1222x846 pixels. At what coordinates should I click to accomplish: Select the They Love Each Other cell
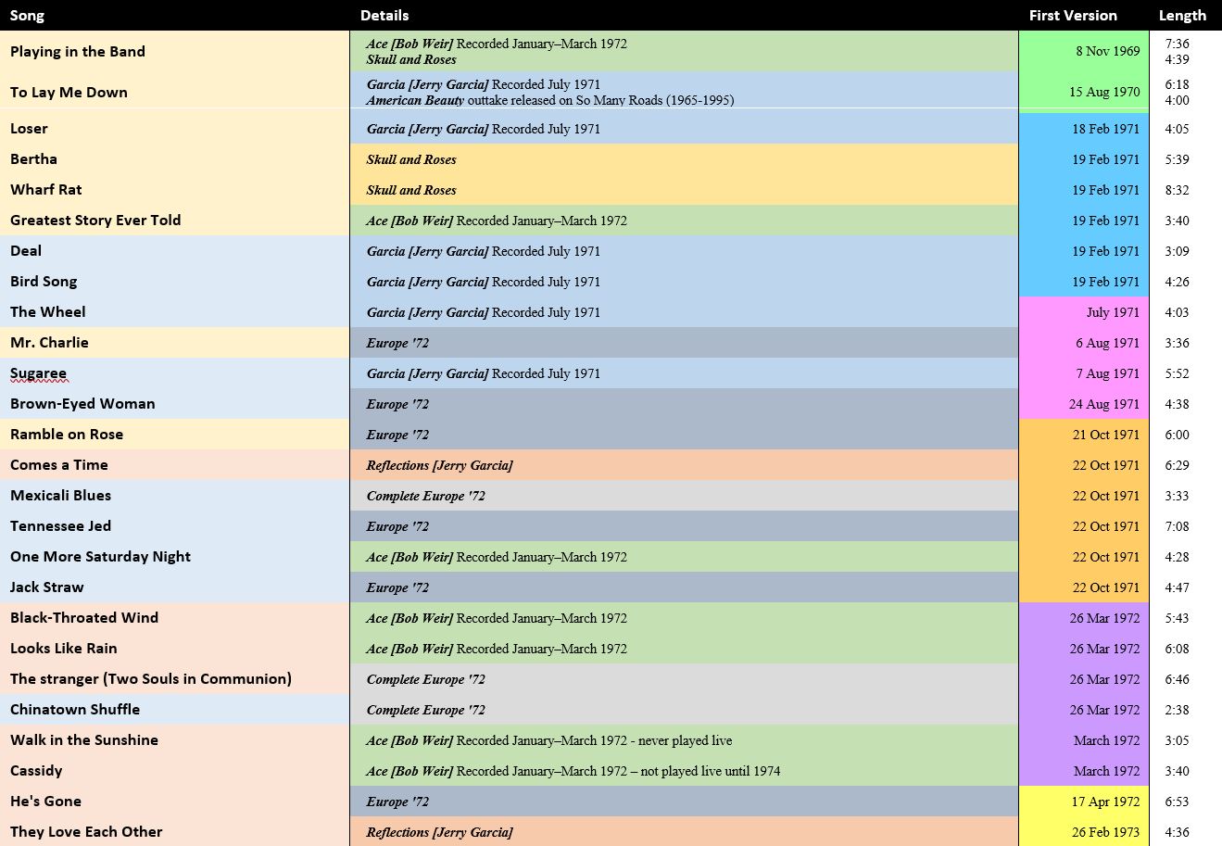174,831
